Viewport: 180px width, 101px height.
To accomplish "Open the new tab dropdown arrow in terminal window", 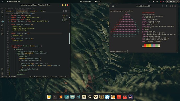I will [116, 6].
